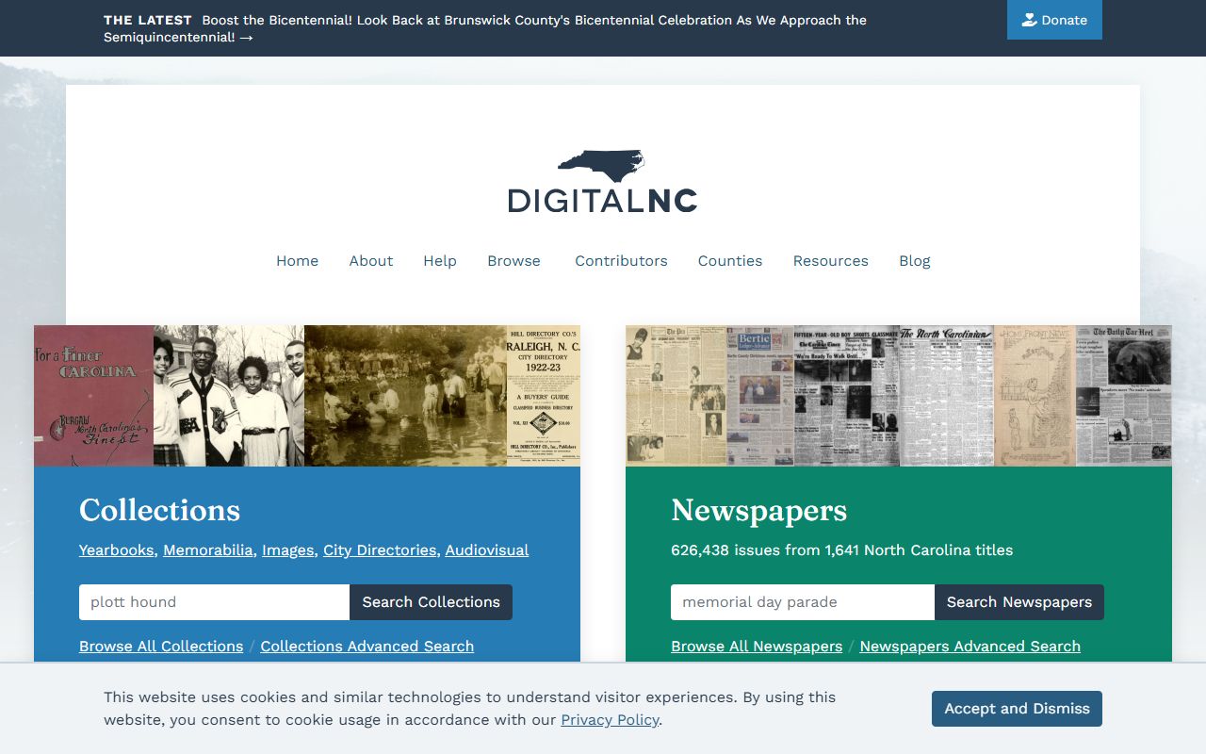Open the Audiovisual collection link
Viewport: 1206px width, 754px height.
tap(487, 550)
